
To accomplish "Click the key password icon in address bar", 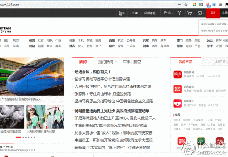I will point(179,5).
